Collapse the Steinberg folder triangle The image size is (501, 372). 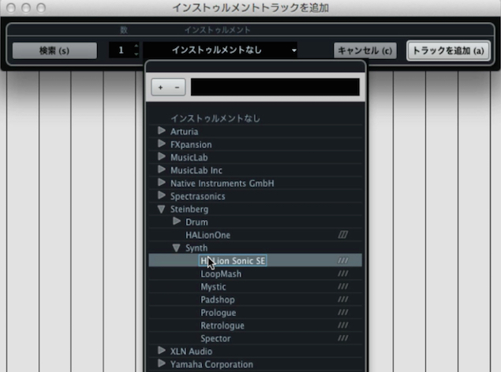tap(162, 210)
